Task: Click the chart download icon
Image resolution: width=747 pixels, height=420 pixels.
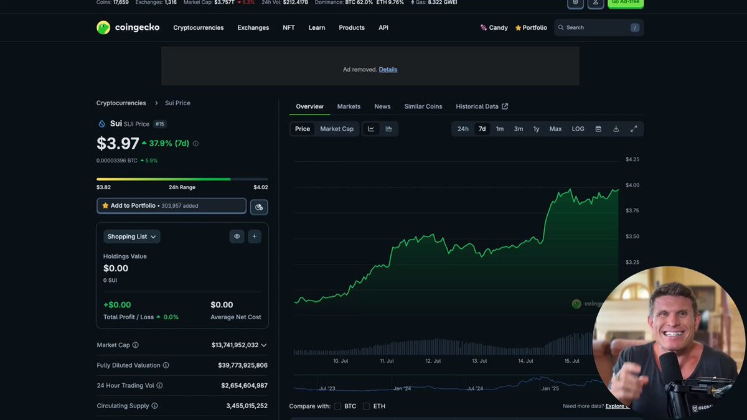Action: [616, 129]
